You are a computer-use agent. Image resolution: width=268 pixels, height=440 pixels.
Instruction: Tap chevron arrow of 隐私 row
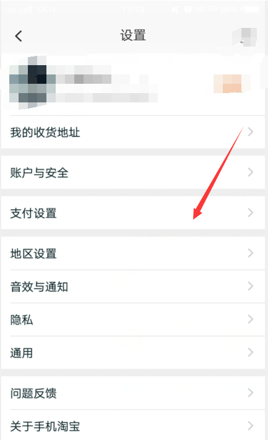(x=251, y=319)
